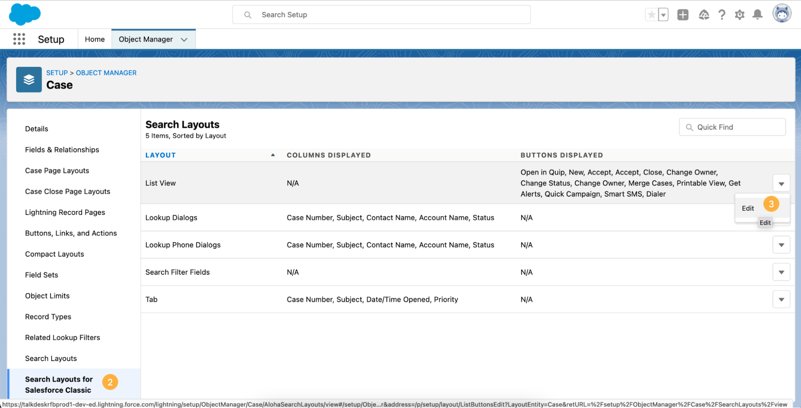Click the Tab row columns text
Viewport: 801px width, 408px height.
pyautogui.click(x=372, y=299)
